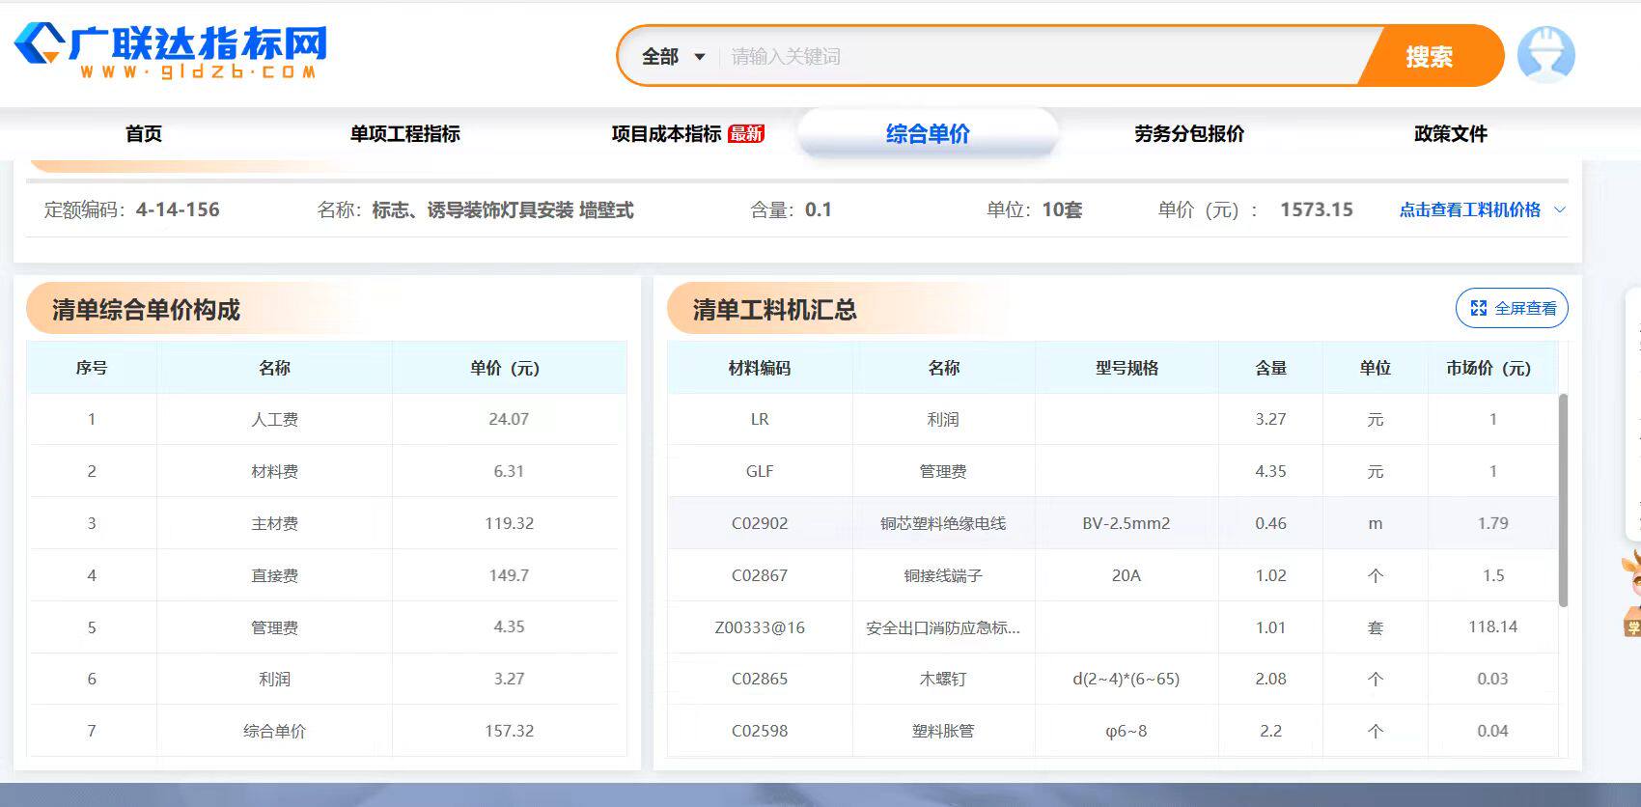
Task: Click the quota code 4-14-156
Action: tap(178, 209)
